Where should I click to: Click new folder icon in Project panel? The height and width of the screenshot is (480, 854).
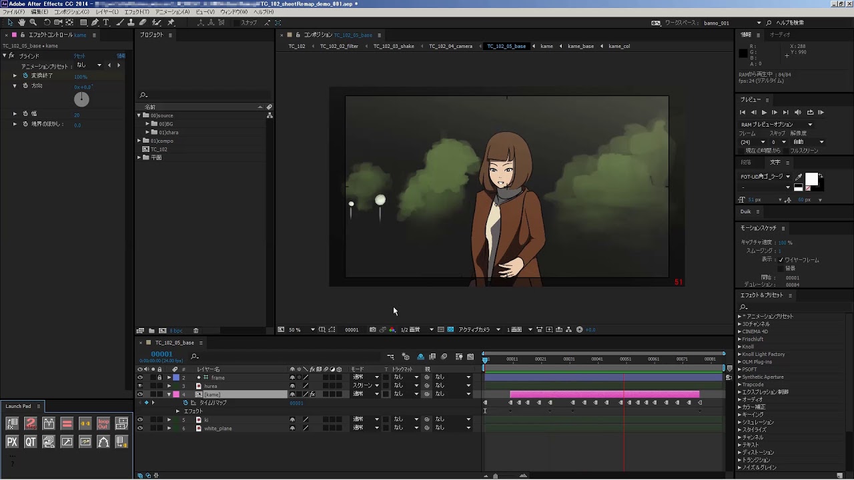point(151,331)
